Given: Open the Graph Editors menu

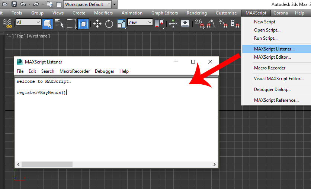Looking at the screenshot, I should coord(165,13).
